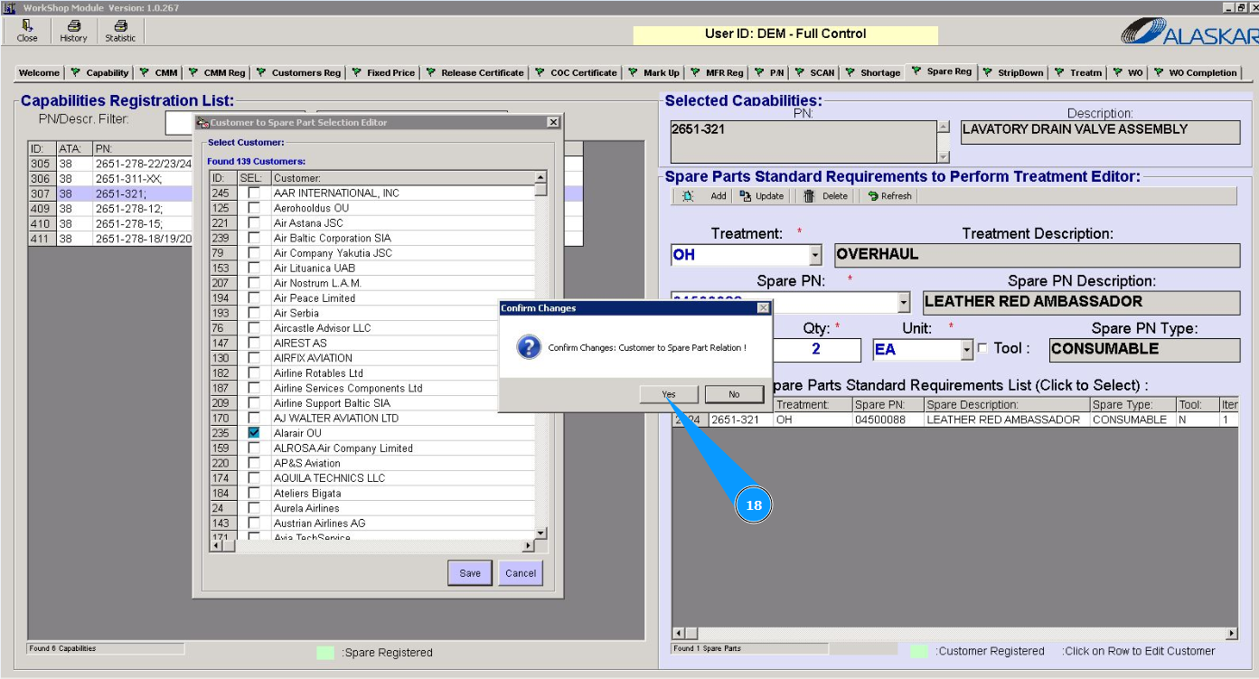Image resolution: width=1259 pixels, height=679 pixels.
Task: Open the Unit dropdown showing EA
Action: (967, 350)
